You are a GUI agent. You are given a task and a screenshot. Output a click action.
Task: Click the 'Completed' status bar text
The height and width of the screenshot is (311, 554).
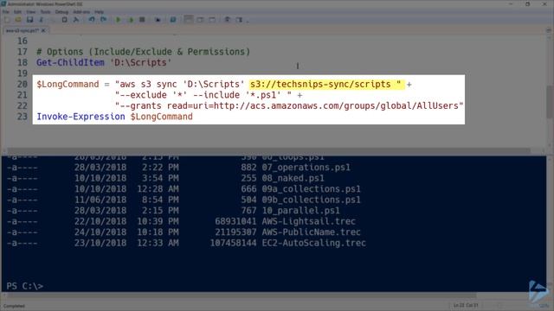point(14,306)
